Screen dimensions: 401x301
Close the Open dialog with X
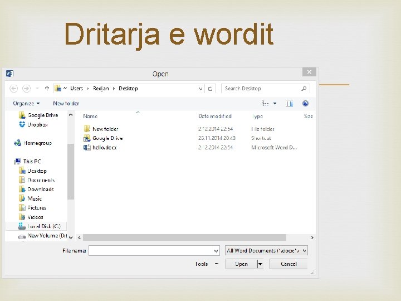pos(309,72)
